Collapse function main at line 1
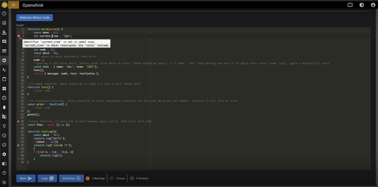 25,29
